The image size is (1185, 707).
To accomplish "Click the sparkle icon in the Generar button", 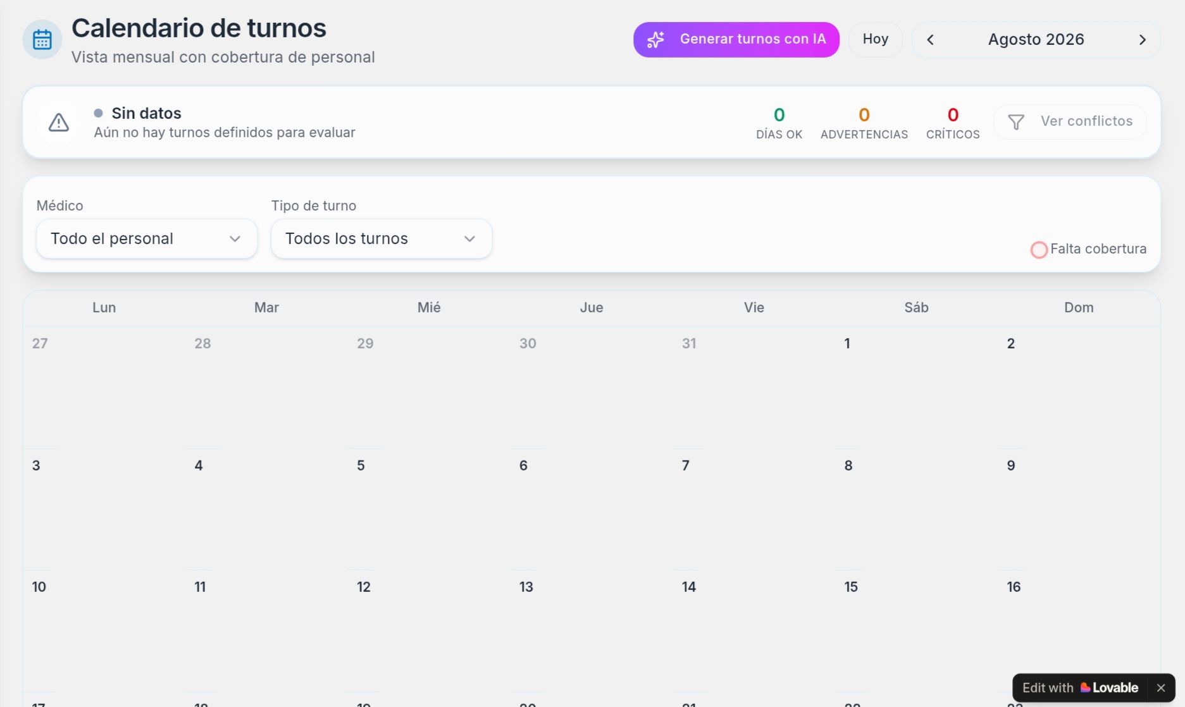I will point(655,39).
